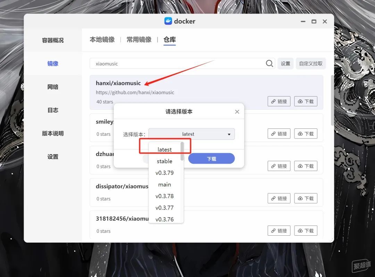Open 设置 in the left sidebar

[x=53, y=157]
